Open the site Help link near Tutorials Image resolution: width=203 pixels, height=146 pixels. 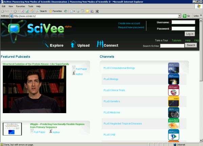tap(188, 40)
